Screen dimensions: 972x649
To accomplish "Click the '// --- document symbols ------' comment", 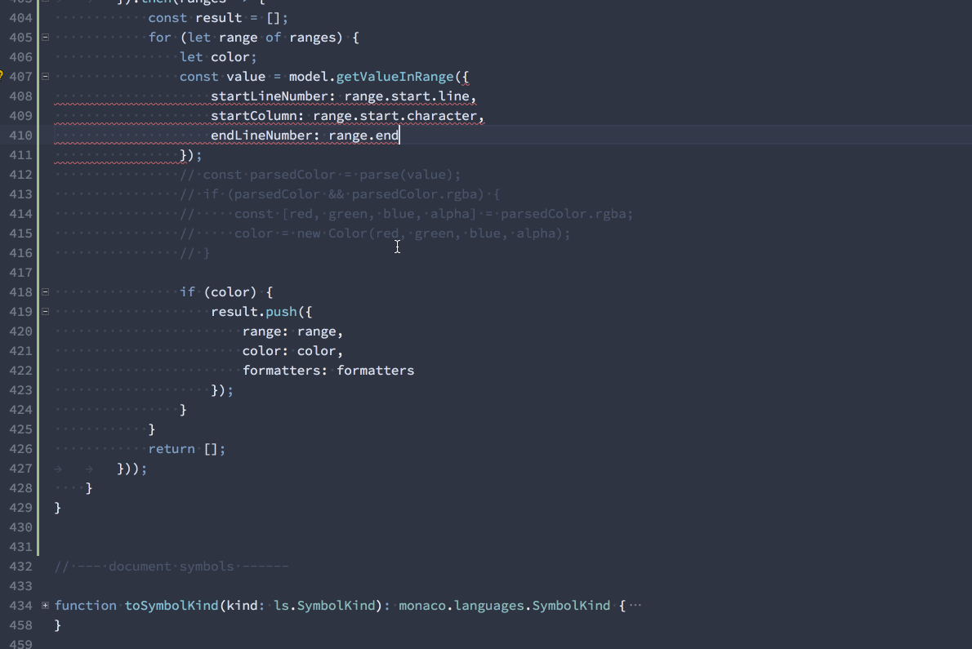I will 171,566.
